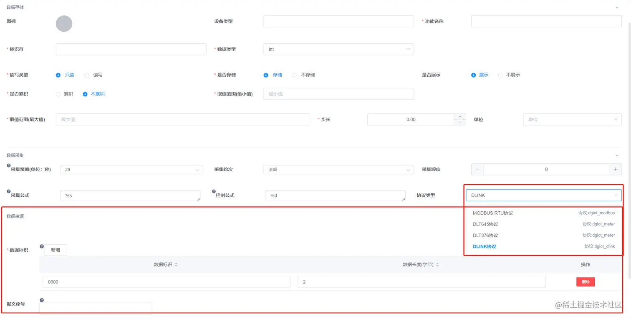Click 采集公式 textarea containing %s
Screen dimensions: 631x318
coord(130,195)
